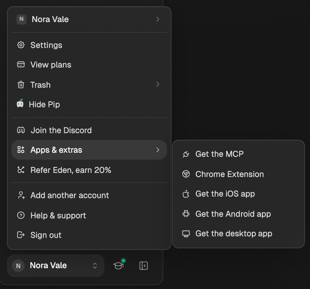Click the add-person icon
Screen dimensions: 310x289
pos(21,195)
